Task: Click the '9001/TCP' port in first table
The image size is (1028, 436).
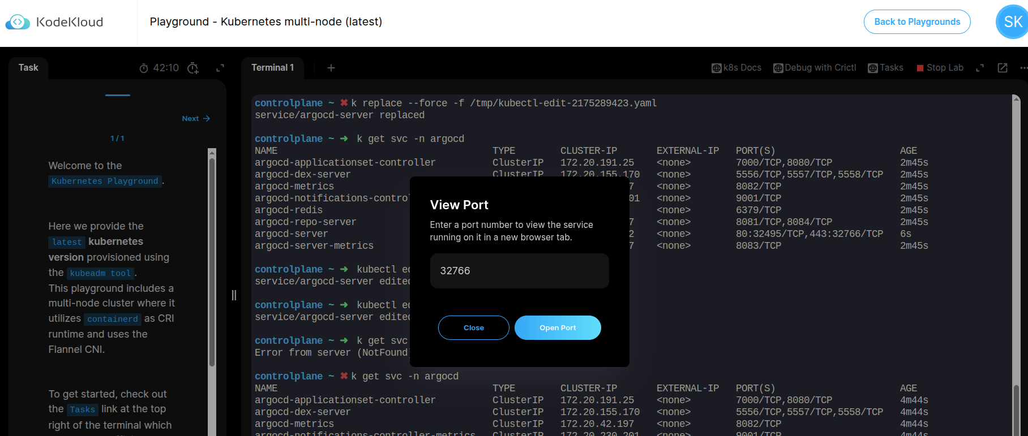Action: (759, 198)
